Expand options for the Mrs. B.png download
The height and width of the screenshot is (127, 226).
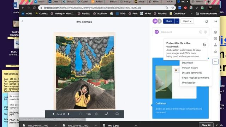pyautogui.click(x=136, y=126)
